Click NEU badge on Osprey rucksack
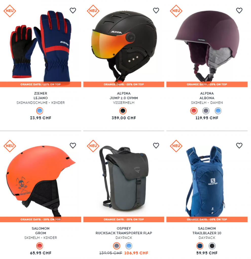The height and width of the screenshot is (259, 251). [x=93, y=146]
